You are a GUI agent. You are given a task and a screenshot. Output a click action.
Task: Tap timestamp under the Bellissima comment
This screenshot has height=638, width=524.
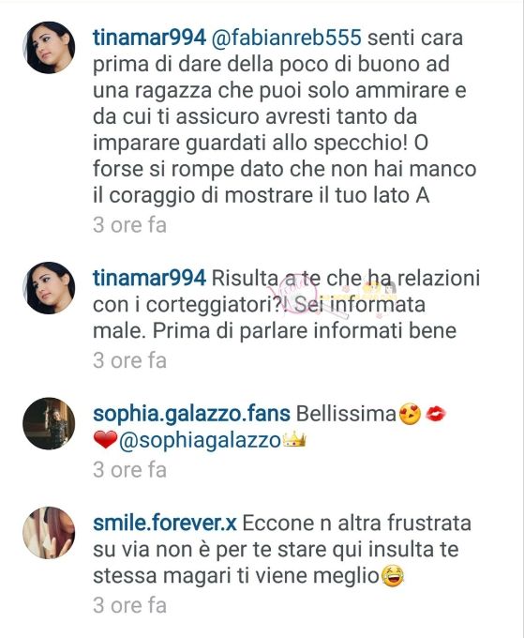click(x=129, y=470)
